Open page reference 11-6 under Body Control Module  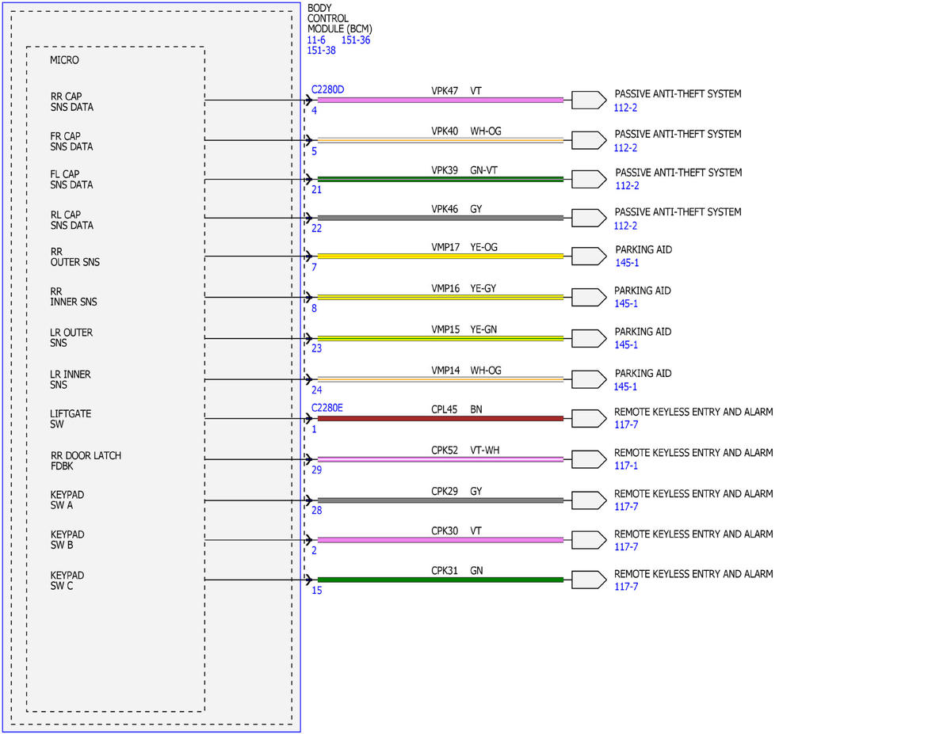(x=316, y=40)
